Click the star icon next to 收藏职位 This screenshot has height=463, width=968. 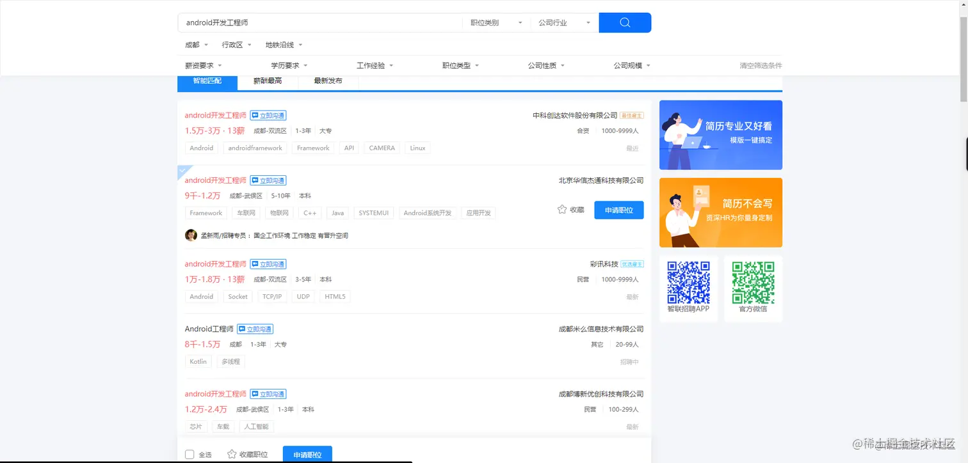(x=230, y=454)
